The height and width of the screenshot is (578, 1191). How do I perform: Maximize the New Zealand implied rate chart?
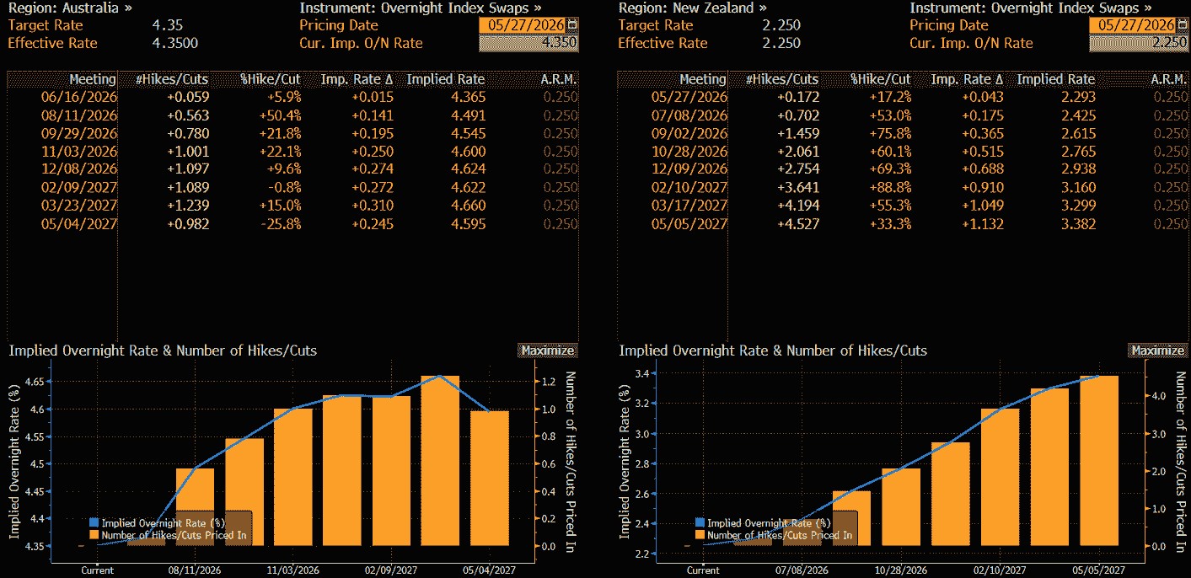point(1157,351)
